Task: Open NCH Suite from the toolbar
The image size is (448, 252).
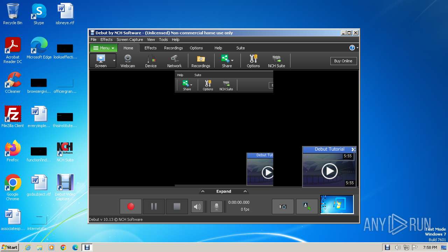Action: tap(276, 61)
